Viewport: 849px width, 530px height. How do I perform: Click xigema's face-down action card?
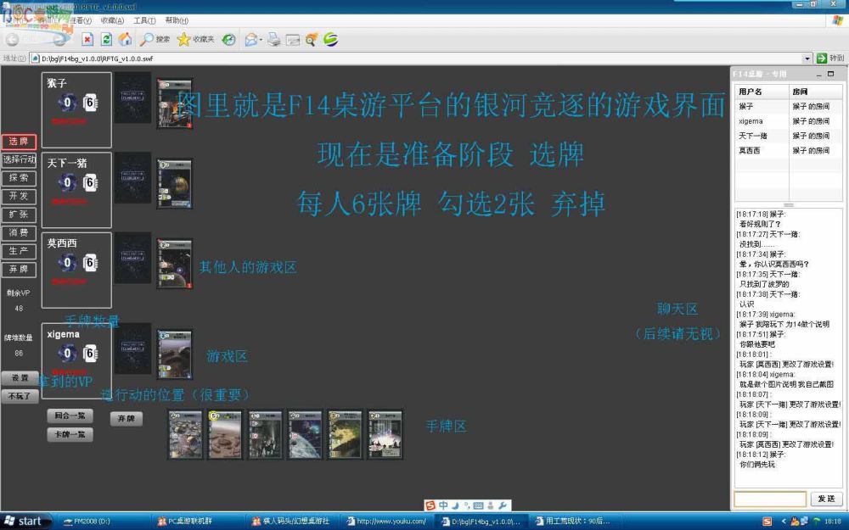pyautogui.click(x=132, y=349)
